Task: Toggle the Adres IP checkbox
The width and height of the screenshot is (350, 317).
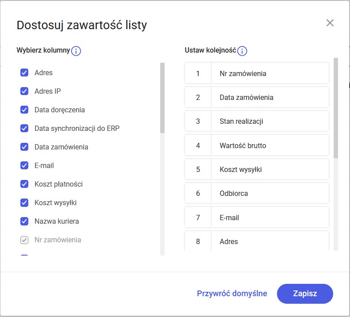Action: 24,91
